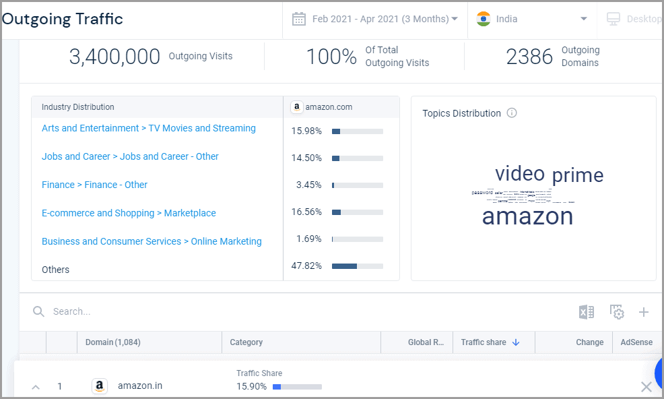Open the date range dropdown
This screenshot has height=399, width=664.
click(x=384, y=19)
